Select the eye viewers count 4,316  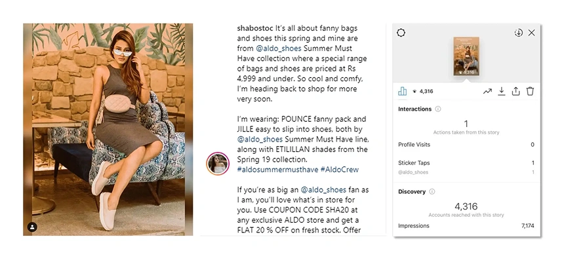tap(422, 92)
